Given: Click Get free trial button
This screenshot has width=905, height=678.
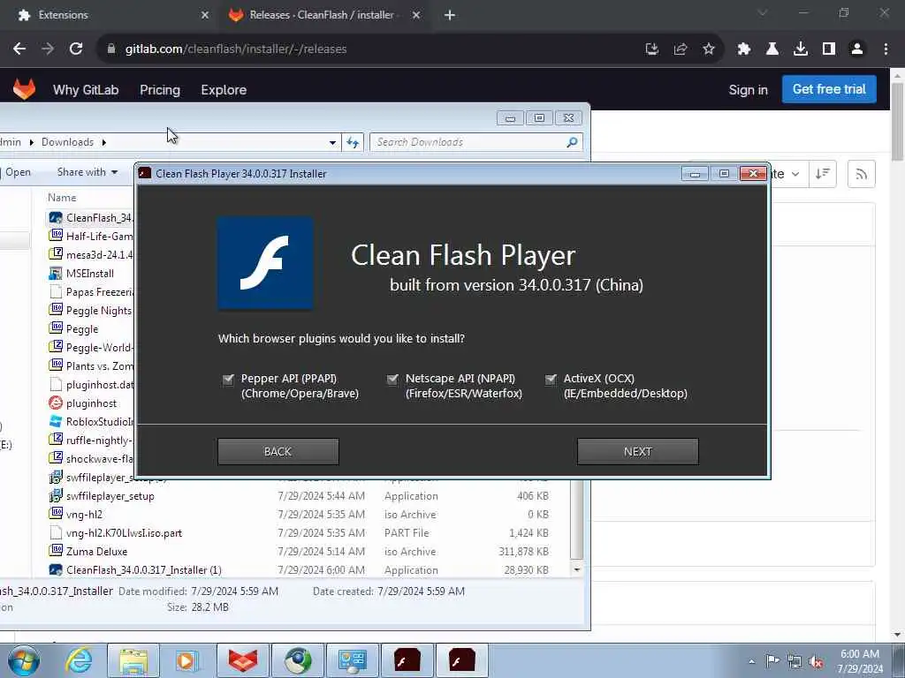Looking at the screenshot, I should point(829,89).
